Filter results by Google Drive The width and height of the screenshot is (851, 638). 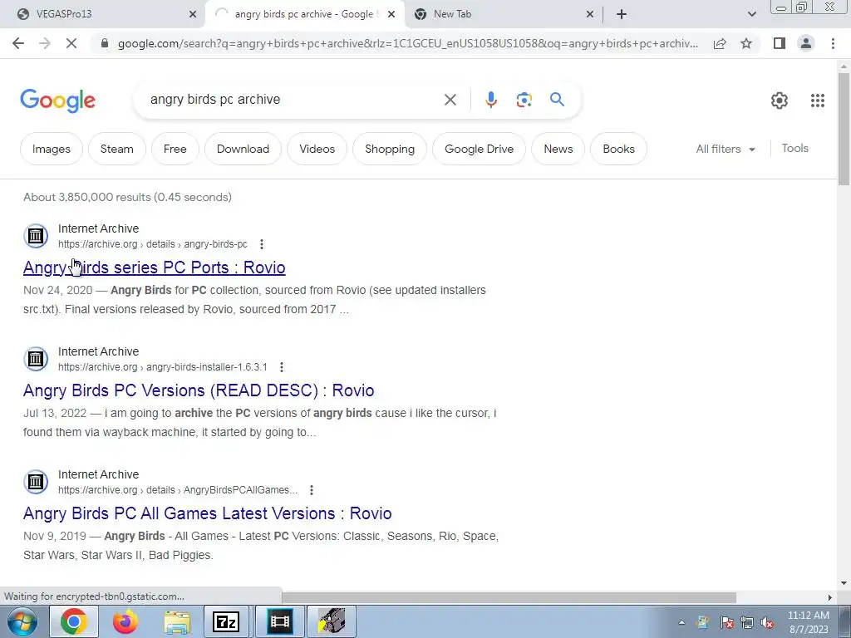pyautogui.click(x=479, y=149)
